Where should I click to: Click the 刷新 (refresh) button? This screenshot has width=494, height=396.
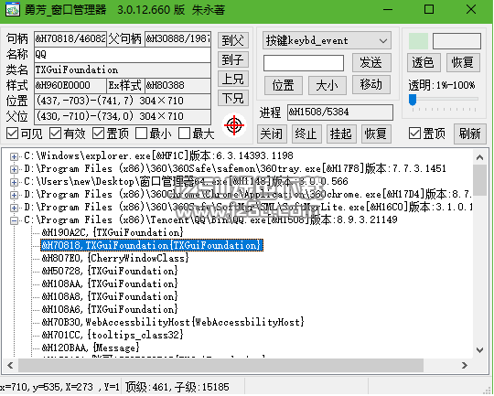(469, 134)
